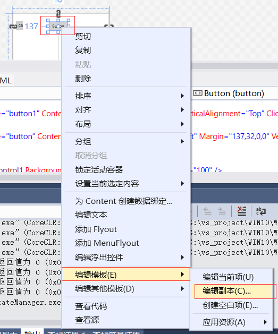Toggle word wrap icon in output toolbar
278x334 pixels.
[261, 211]
